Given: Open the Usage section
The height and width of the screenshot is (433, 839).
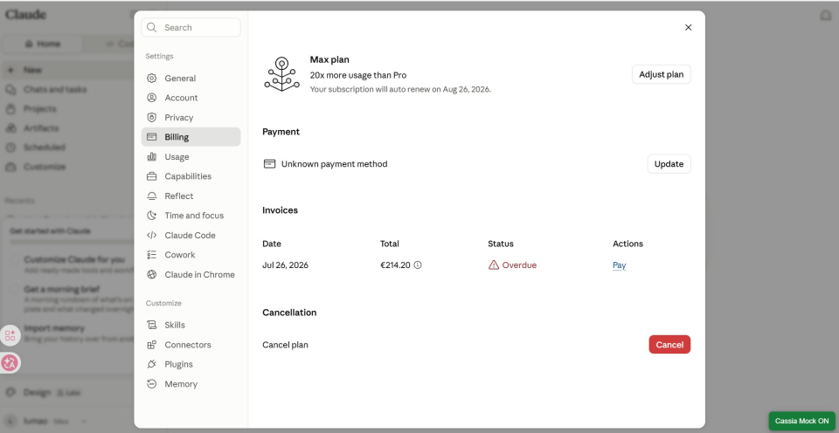Looking at the screenshot, I should (191, 156).
